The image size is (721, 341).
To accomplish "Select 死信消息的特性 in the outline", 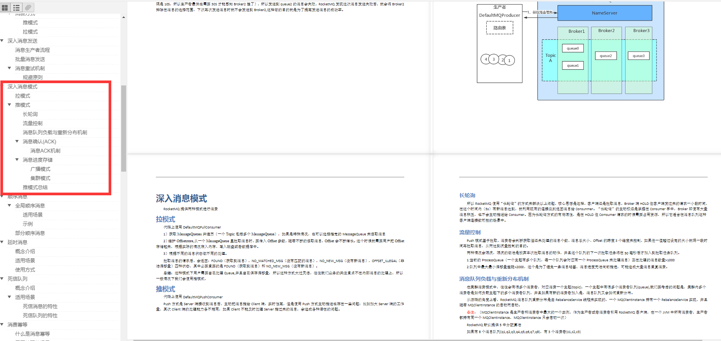I will coord(40,306).
